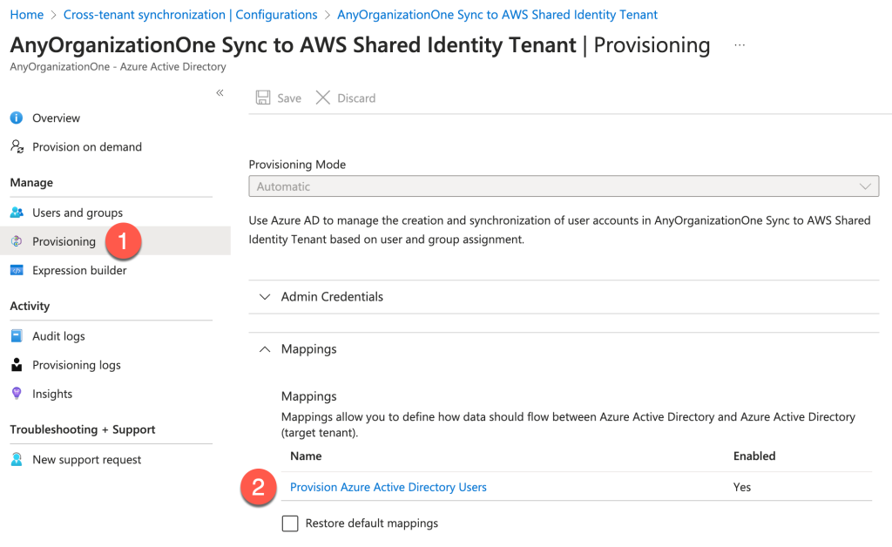The height and width of the screenshot is (547, 892).
Task: Click the New support request icon
Action: click(x=16, y=459)
